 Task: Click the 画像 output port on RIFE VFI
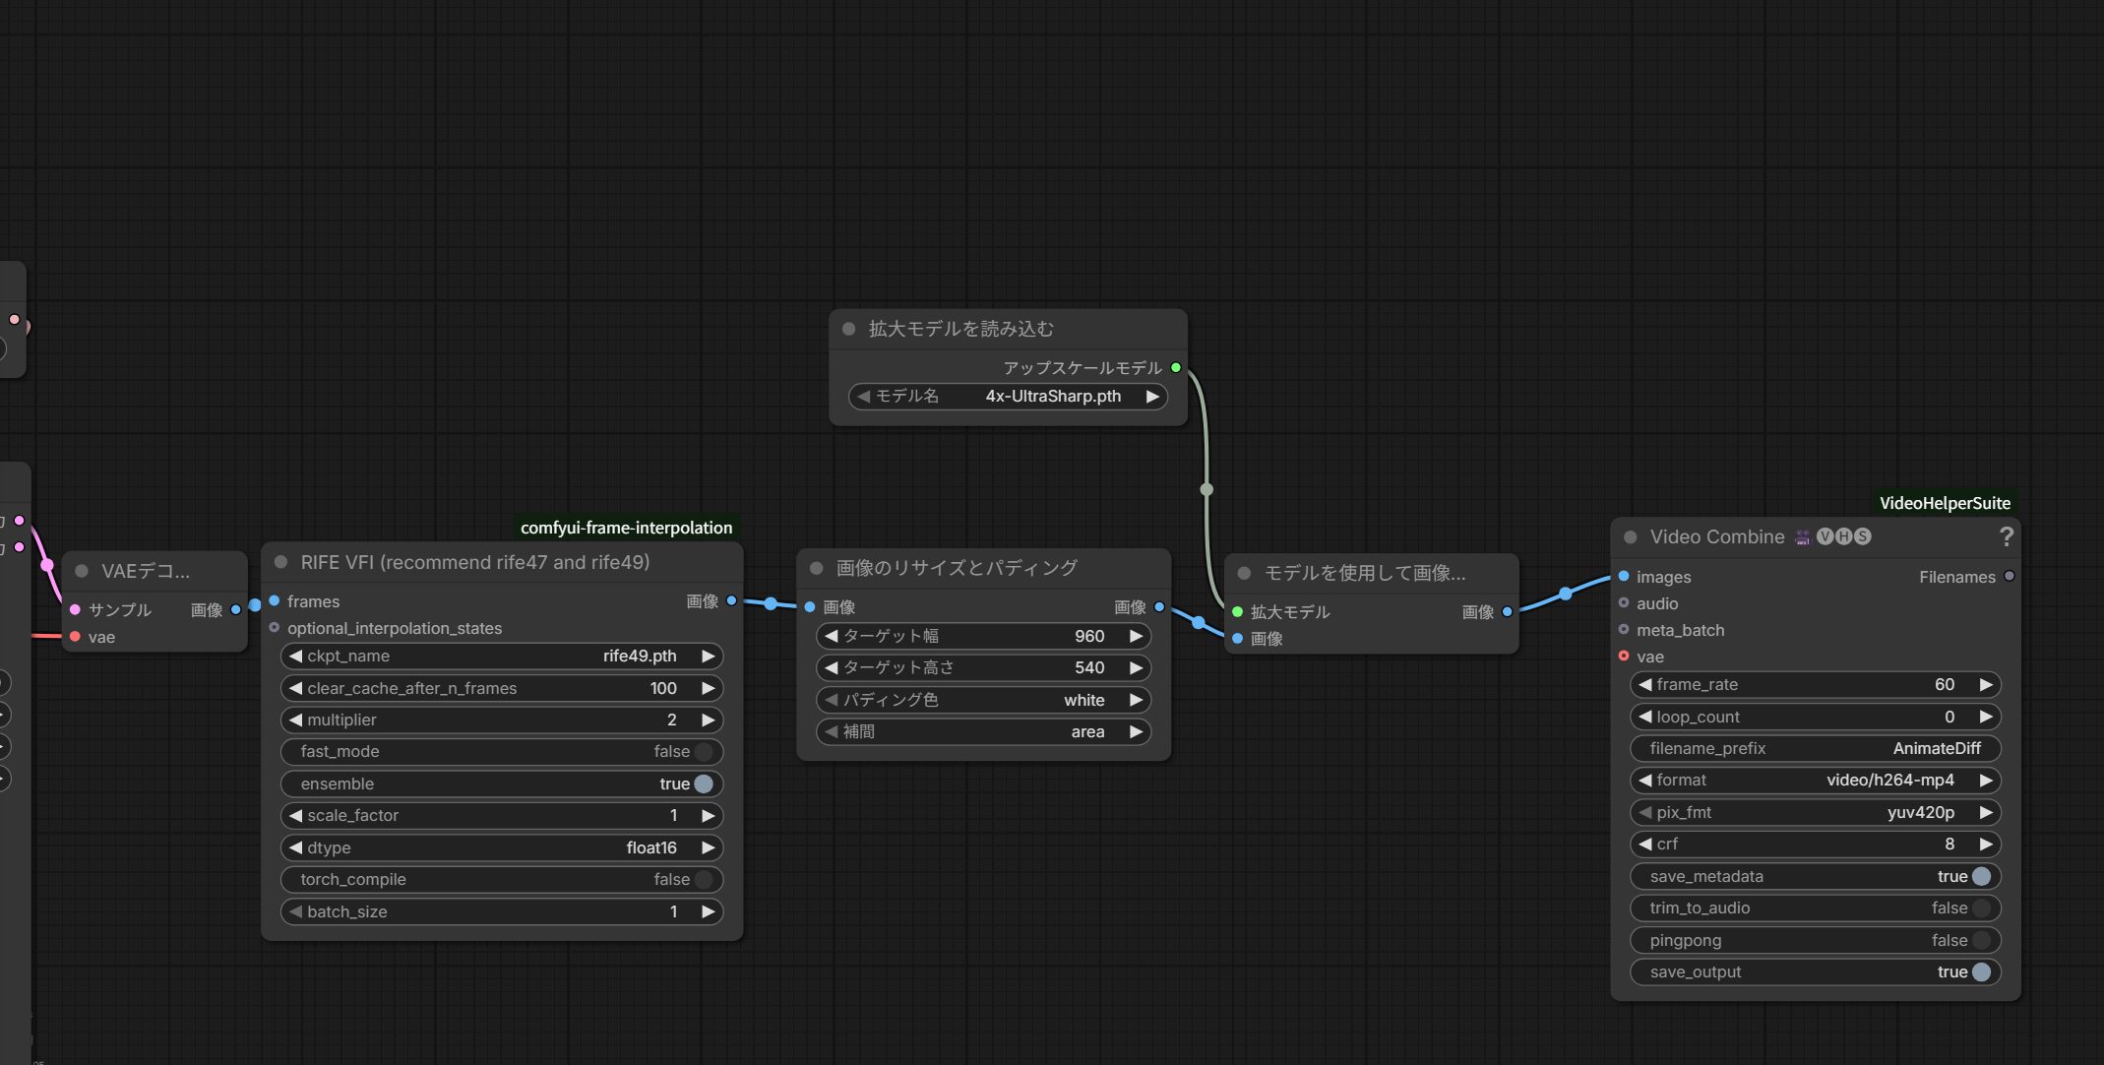(731, 600)
